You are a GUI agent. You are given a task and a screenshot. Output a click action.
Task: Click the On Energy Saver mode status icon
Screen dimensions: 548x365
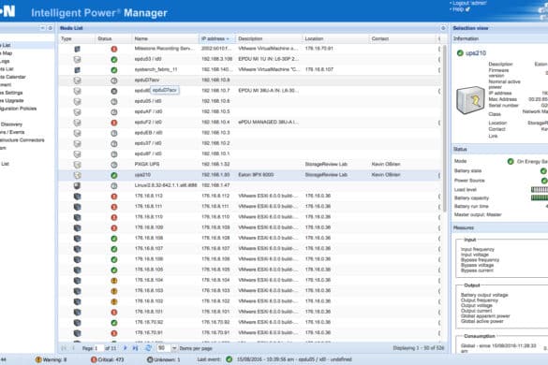[511, 161]
